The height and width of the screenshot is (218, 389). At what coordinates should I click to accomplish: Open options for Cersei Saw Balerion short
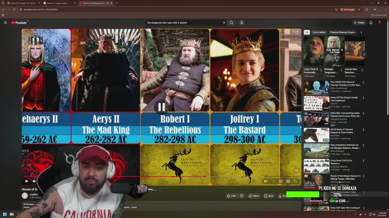click(362, 70)
